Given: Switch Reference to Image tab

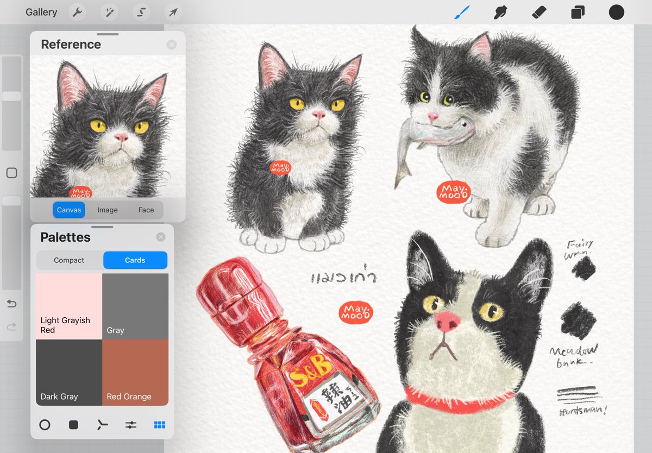Looking at the screenshot, I should (108, 210).
